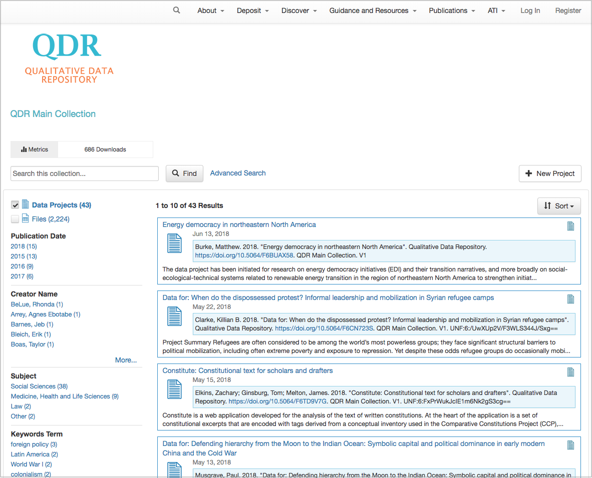The height and width of the screenshot is (478, 592).
Task: Follow DOI link 10.5064/F6TD9V7G
Action: pyautogui.click(x=277, y=401)
